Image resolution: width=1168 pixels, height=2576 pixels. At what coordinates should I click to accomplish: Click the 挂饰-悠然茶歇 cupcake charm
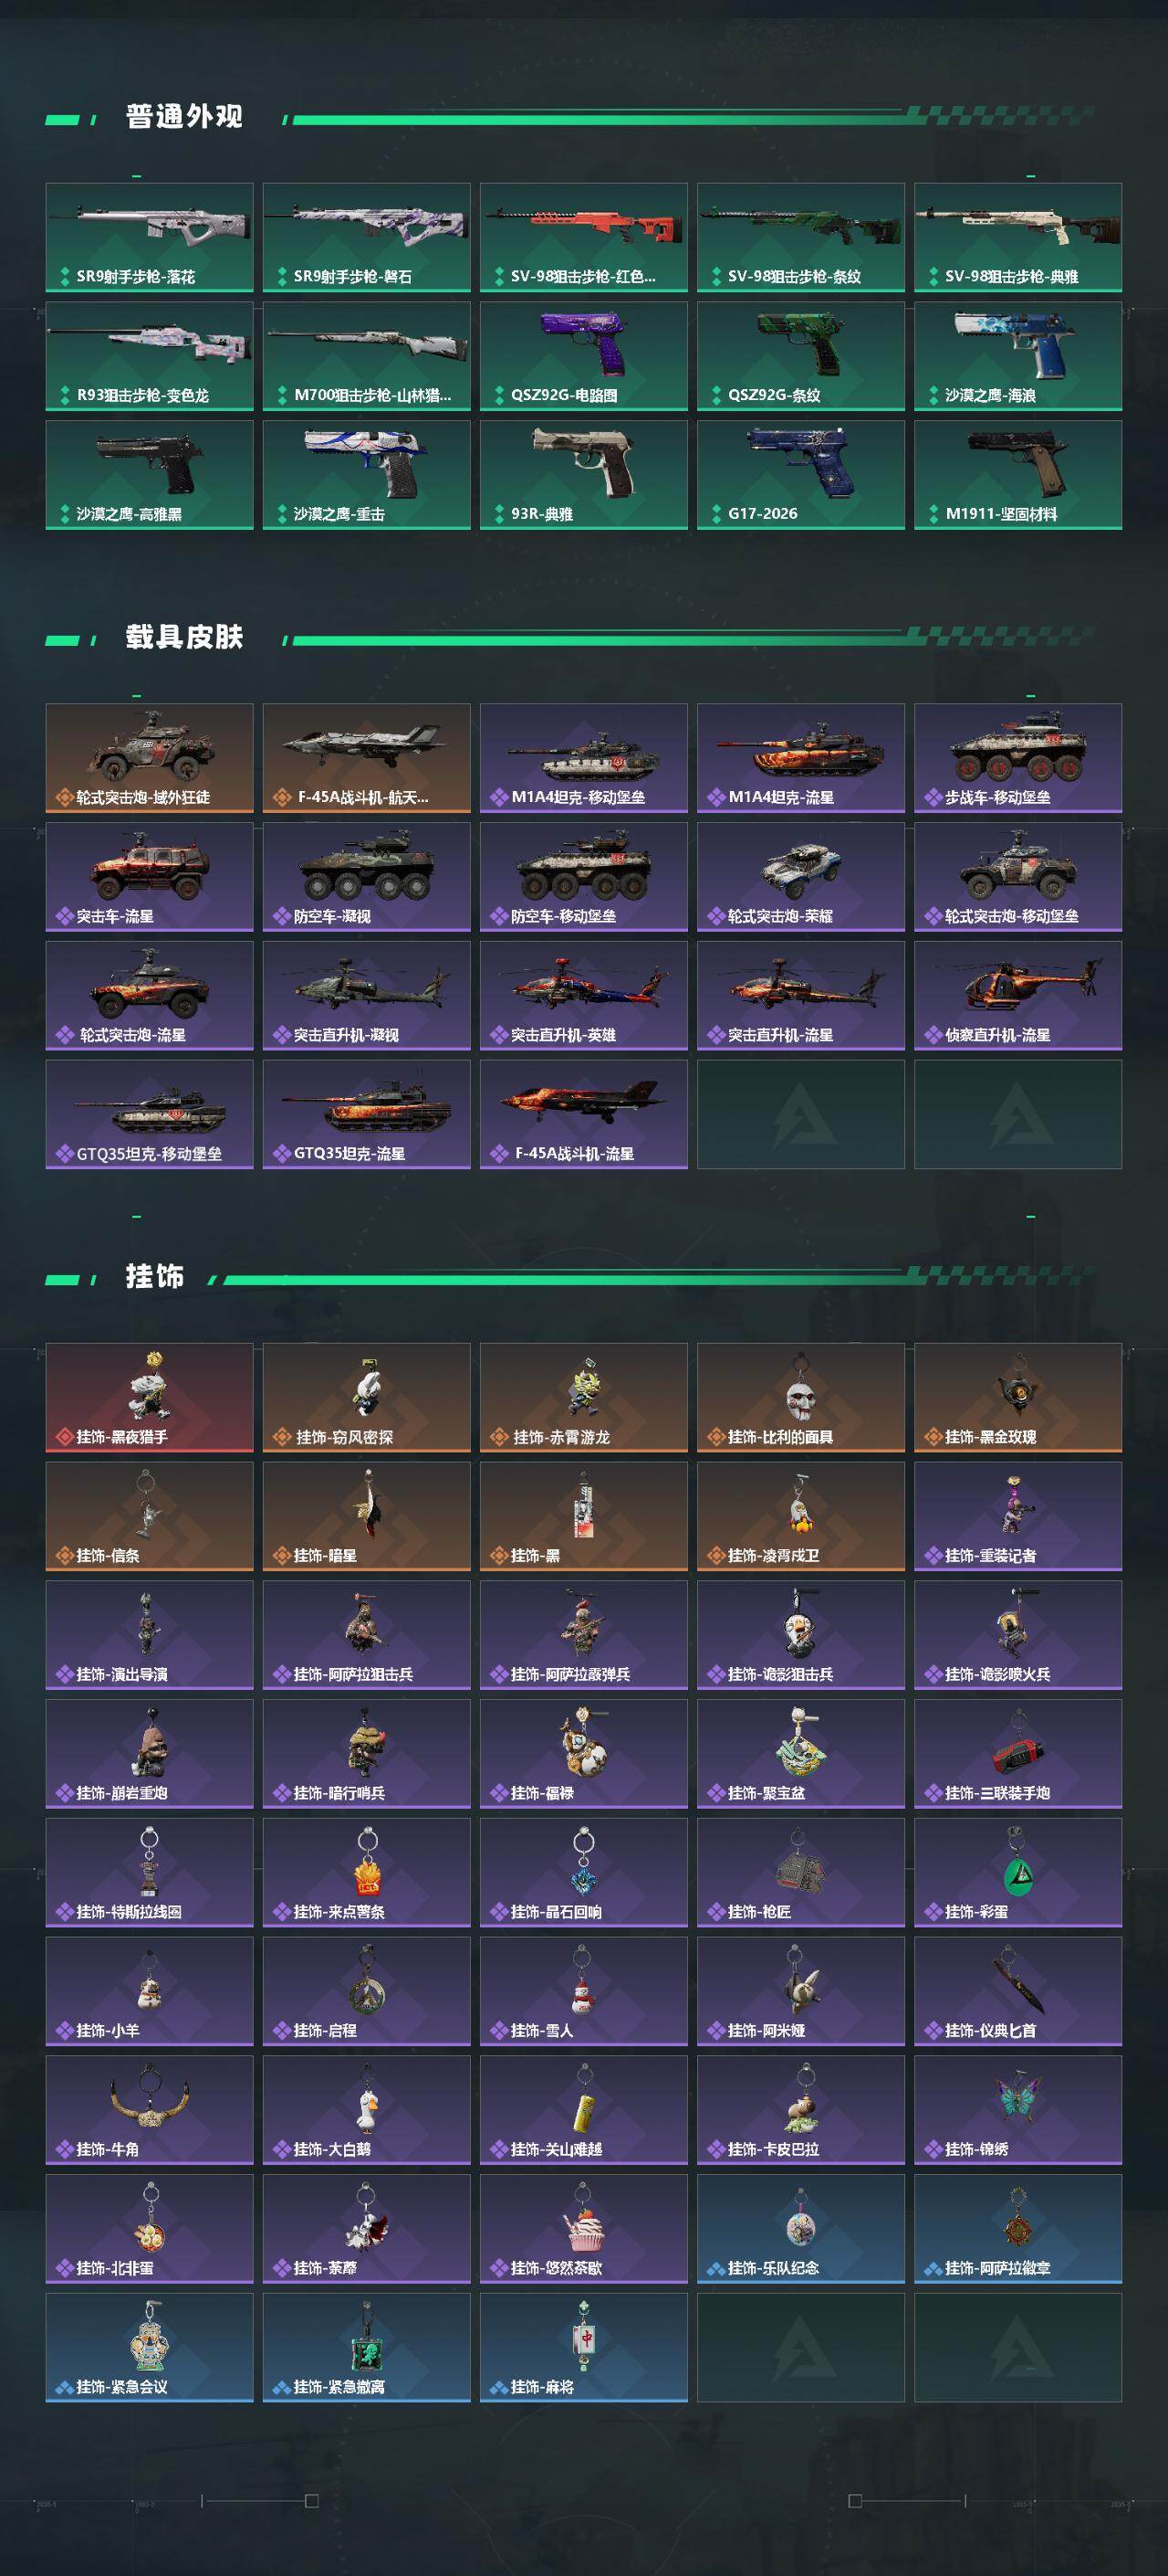pyautogui.click(x=583, y=2229)
